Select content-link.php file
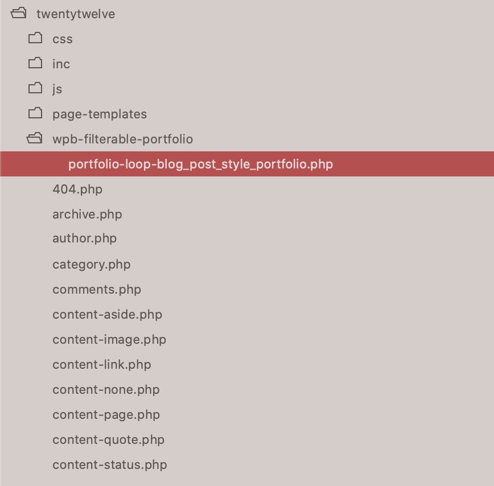Viewport: 494px width, 486px height. [x=102, y=365]
